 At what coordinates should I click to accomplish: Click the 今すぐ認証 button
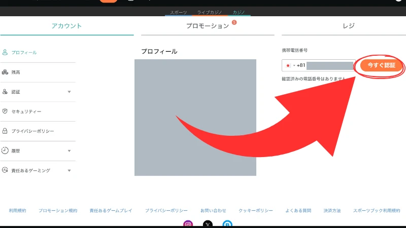pos(381,65)
